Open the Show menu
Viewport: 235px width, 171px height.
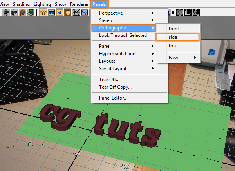tap(60, 4)
